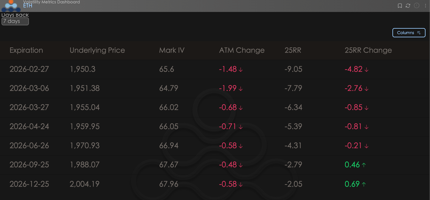Click the refresh data icon
The height and width of the screenshot is (200, 430).
(x=408, y=6)
